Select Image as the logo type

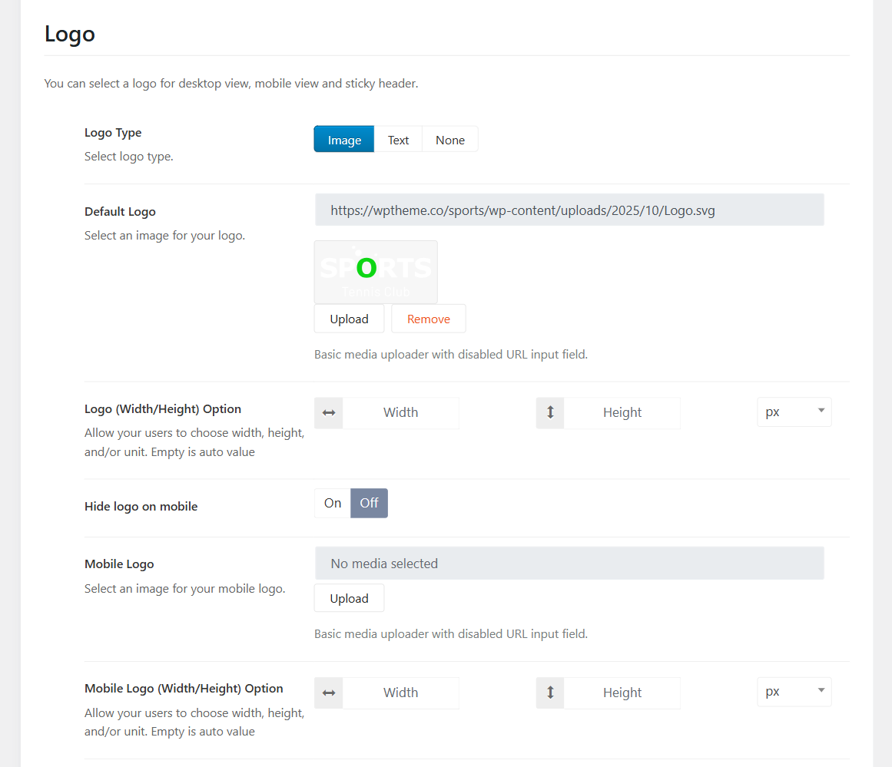(344, 140)
